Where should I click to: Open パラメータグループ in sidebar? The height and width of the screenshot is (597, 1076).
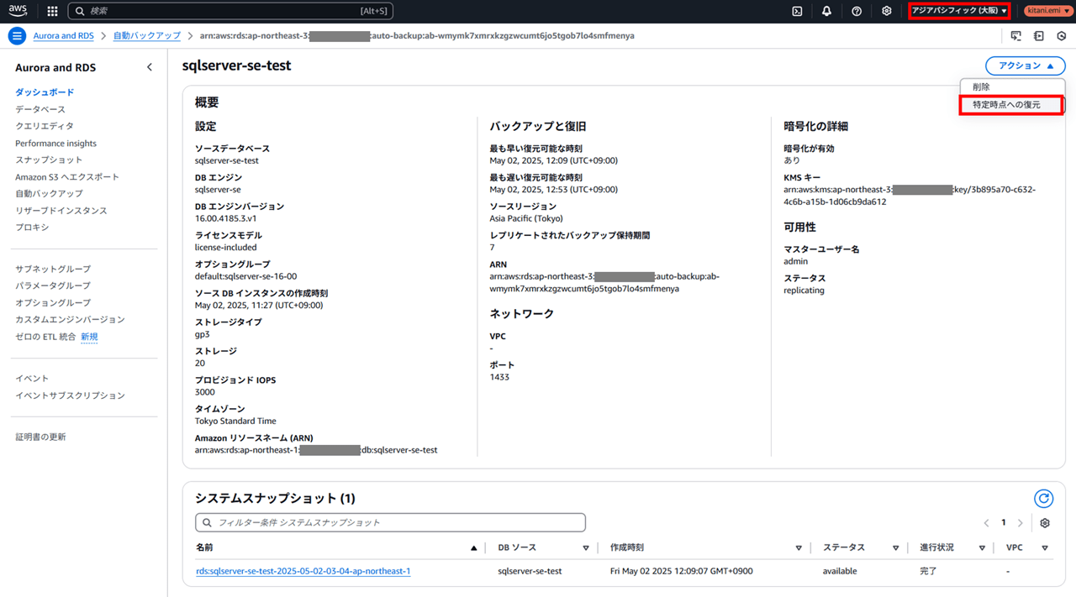53,285
